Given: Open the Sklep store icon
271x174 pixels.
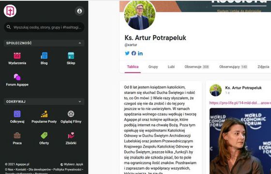Looking at the screenshot, I should click(71, 56).
